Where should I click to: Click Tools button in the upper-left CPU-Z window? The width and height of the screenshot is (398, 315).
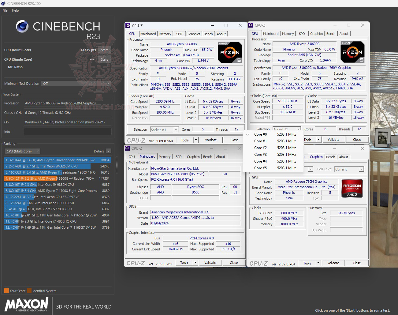point(185,140)
